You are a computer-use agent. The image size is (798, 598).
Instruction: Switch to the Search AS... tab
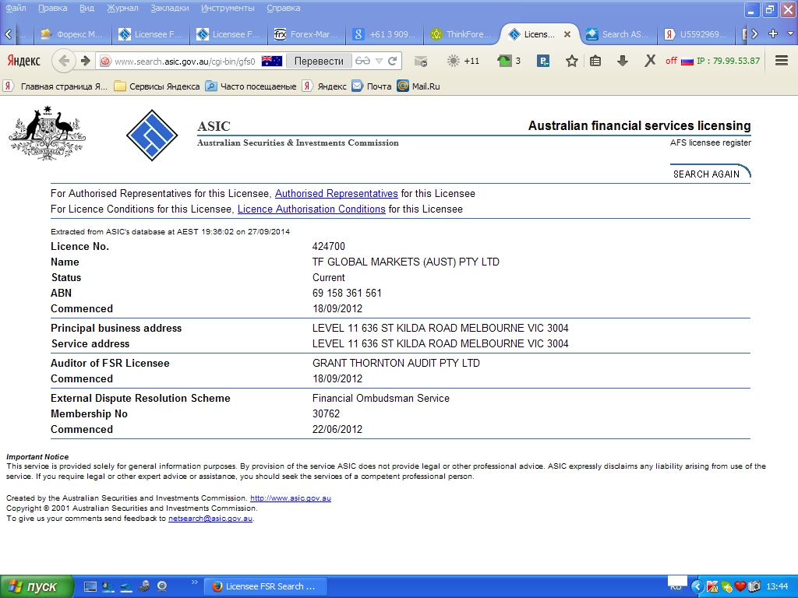[618, 34]
